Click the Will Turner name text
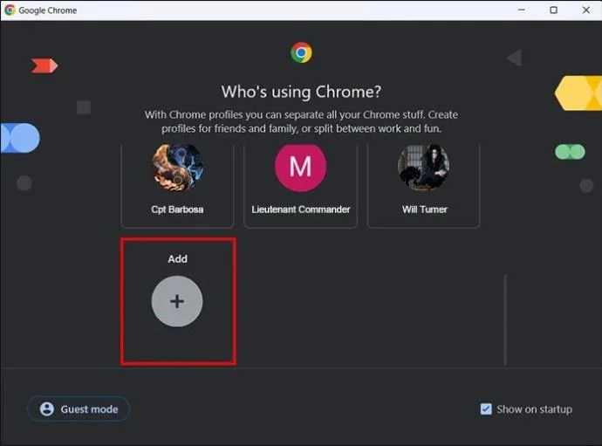This screenshot has width=602, height=446. (x=425, y=209)
